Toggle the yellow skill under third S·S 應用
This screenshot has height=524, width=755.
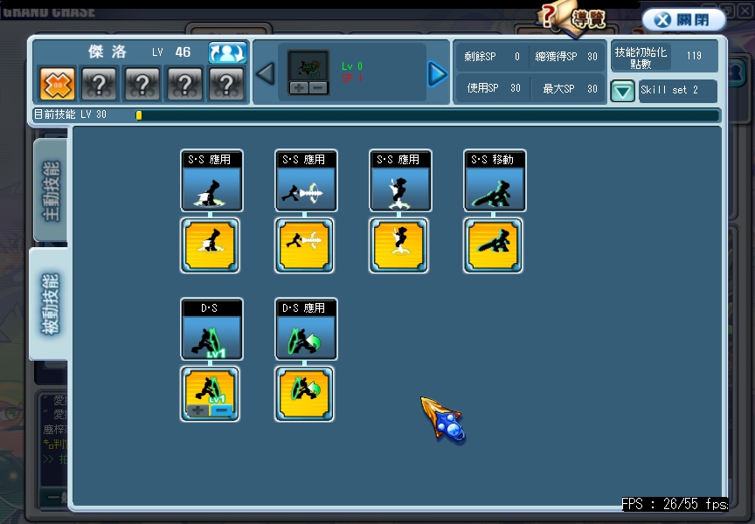398,245
